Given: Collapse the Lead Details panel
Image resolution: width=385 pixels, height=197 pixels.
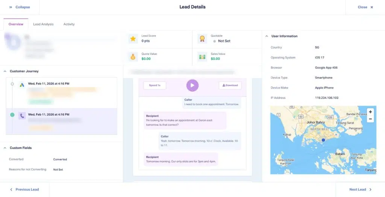Looking at the screenshot, I should (x=19, y=7).
